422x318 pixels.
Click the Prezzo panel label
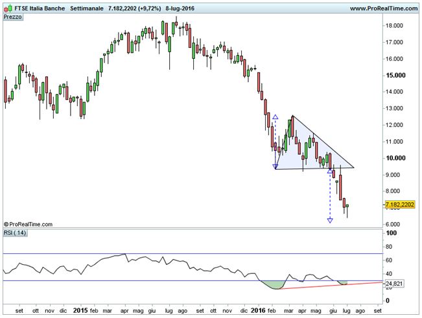13,17
